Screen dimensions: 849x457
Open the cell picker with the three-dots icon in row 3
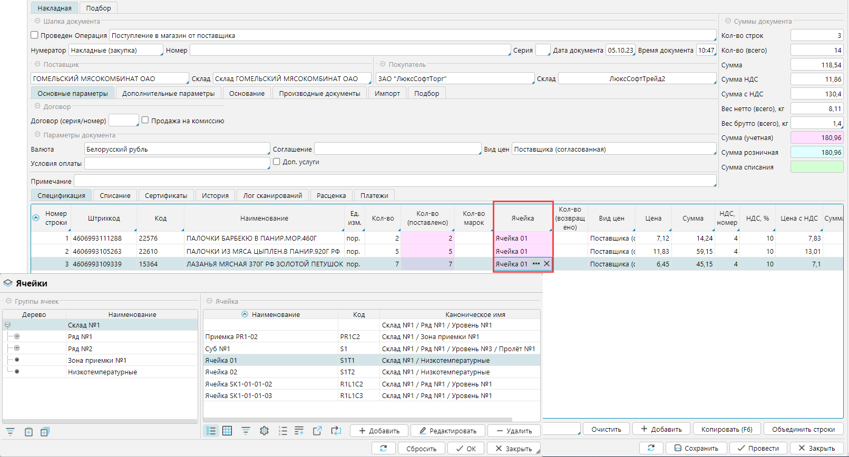coord(536,264)
